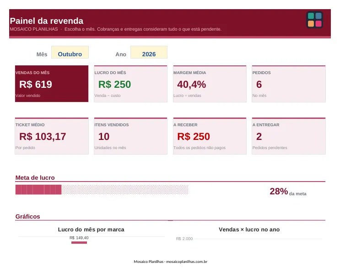Image resolution: width=340 pixels, height=273 pixels.
Task: Click the Por pedido caption
Action: pos(25,148)
